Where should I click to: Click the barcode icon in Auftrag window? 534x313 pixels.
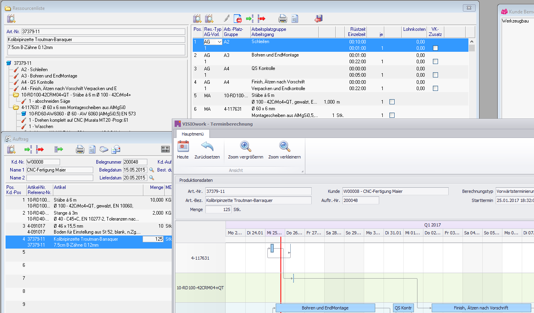click(165, 149)
